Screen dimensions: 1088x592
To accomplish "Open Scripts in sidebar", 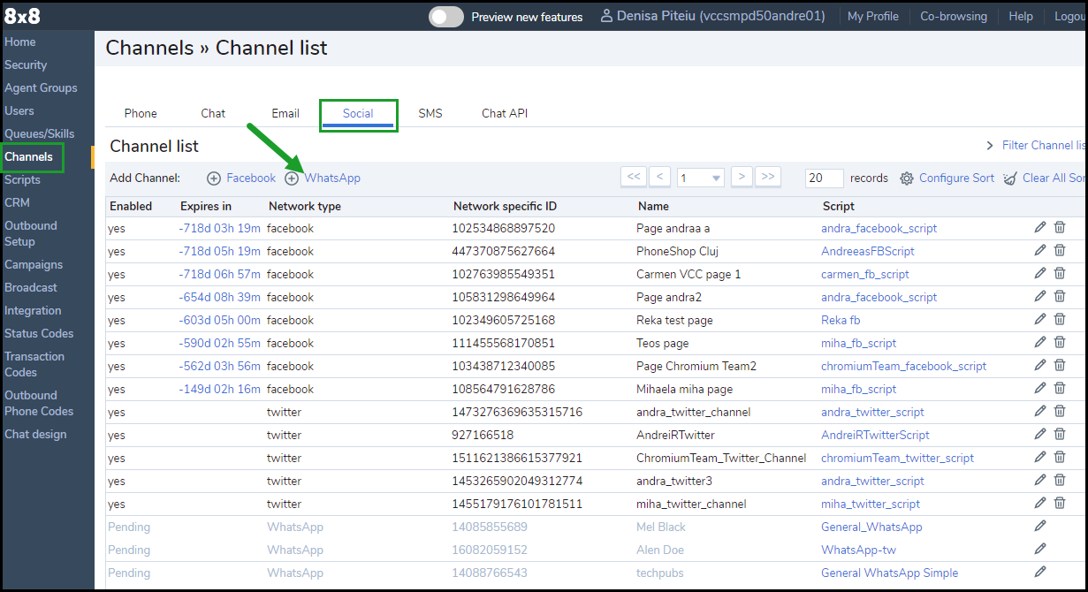I will click(22, 179).
